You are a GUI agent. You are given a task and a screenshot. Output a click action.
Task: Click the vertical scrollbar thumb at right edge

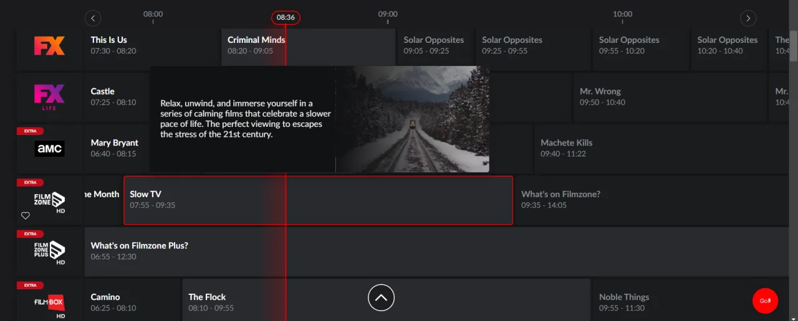coord(794,45)
